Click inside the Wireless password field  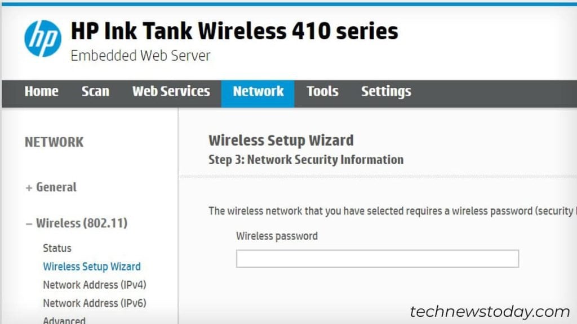pyautogui.click(x=378, y=258)
